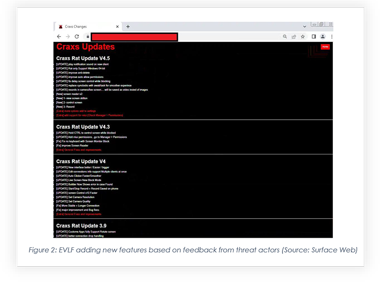Viewport: 380px width, 282px height.
Task: Restore down the browser window
Action: tap(322, 24)
